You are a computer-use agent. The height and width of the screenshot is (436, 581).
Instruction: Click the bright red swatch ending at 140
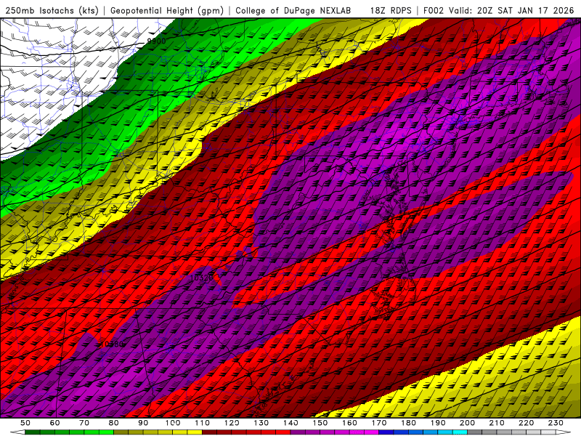(283, 432)
